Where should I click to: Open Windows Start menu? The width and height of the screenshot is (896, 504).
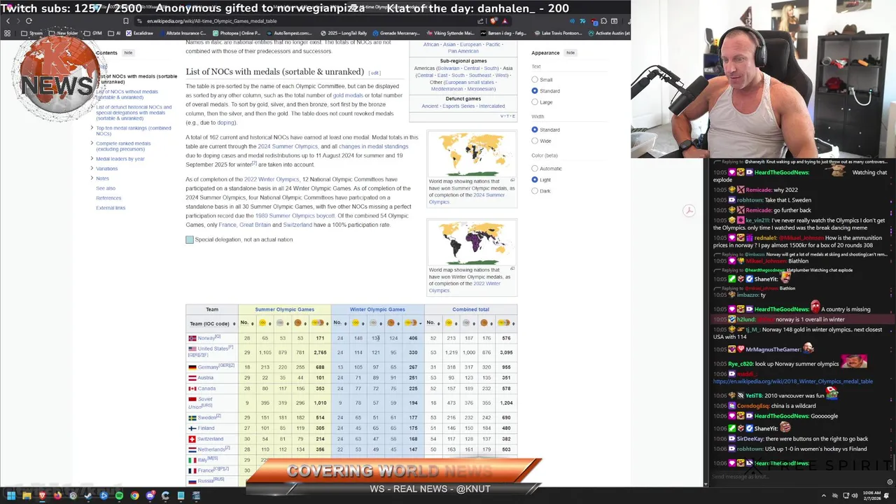click(11, 496)
